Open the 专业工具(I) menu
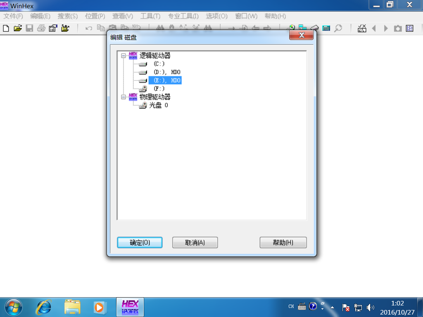Image resolution: width=423 pixels, height=317 pixels. tap(183, 16)
